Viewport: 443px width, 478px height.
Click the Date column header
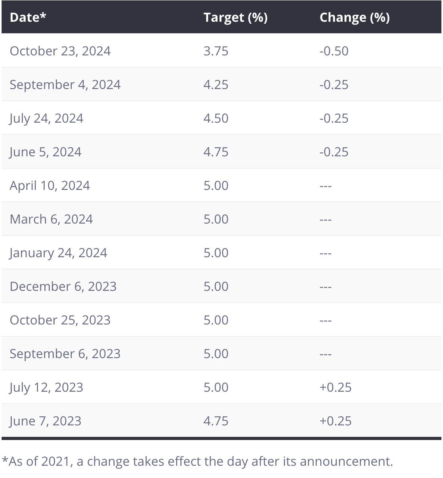pyautogui.click(x=28, y=17)
